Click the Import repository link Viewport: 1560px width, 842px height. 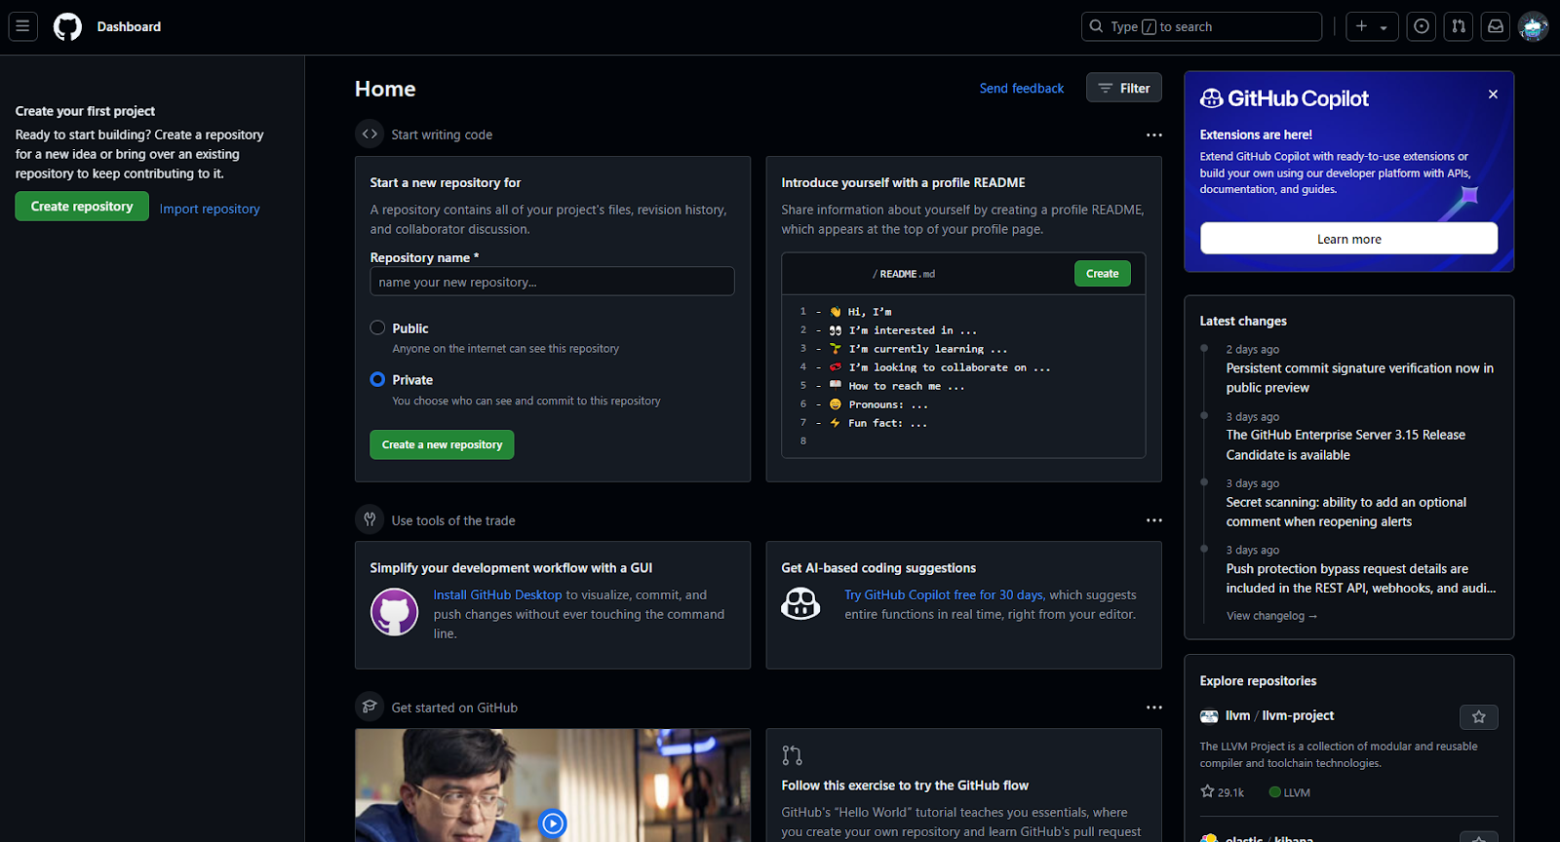click(210, 209)
